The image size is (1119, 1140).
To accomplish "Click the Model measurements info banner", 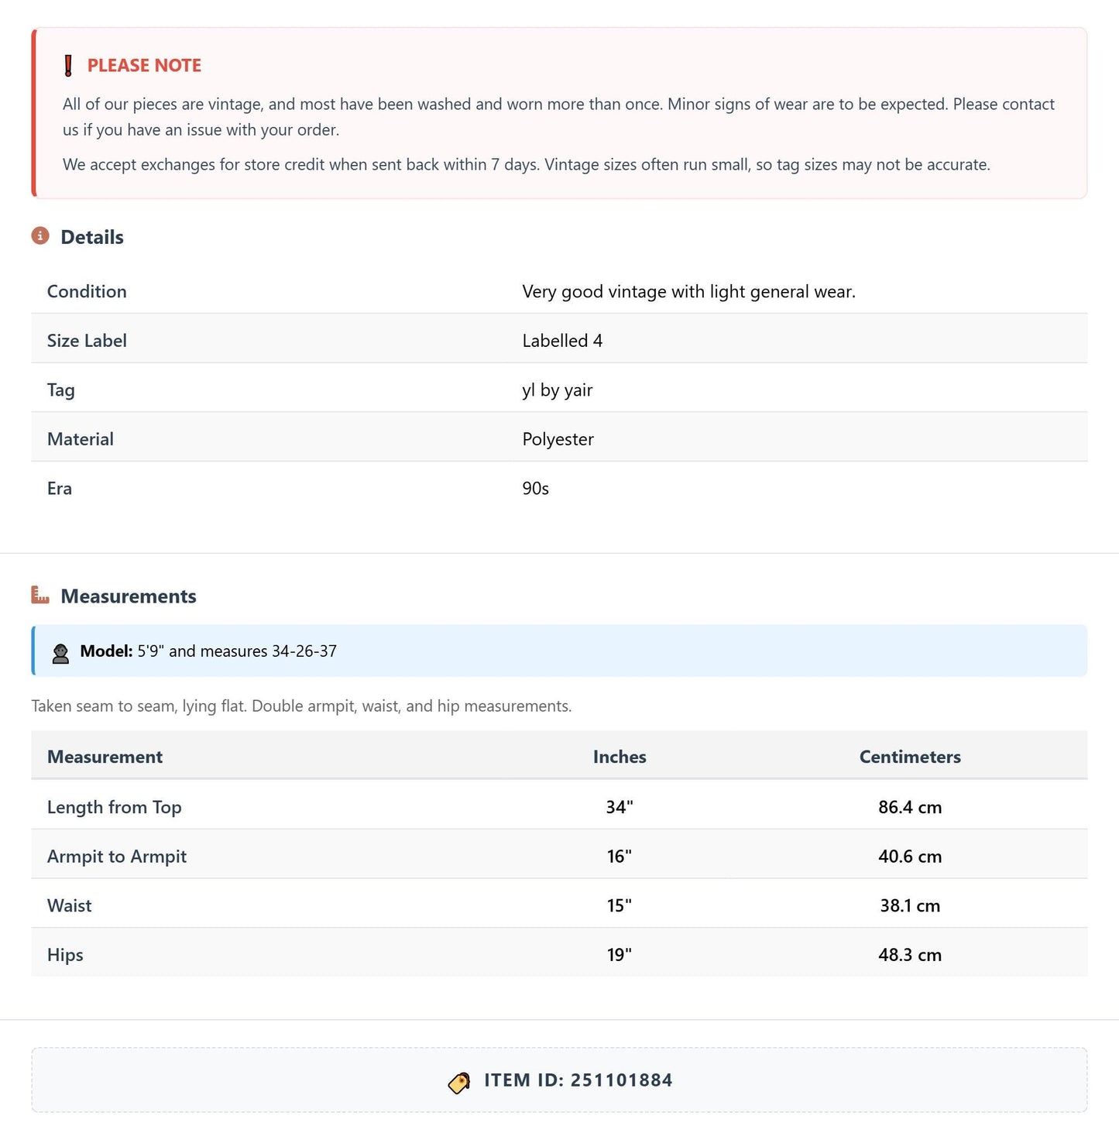I will pyautogui.click(x=559, y=651).
